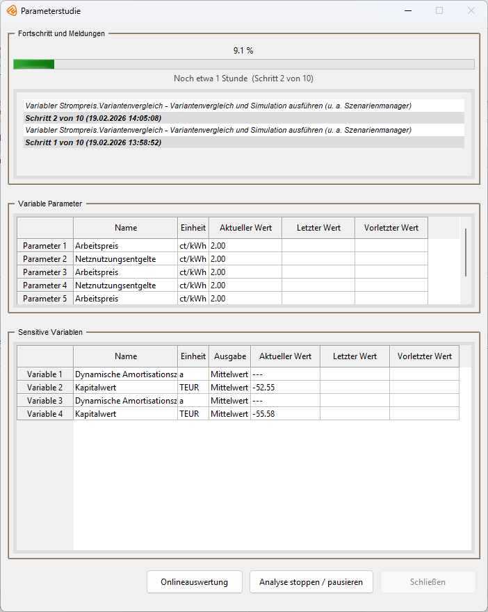Click the Variable 3 row header
This screenshot has width=488, height=612.
pos(45,401)
